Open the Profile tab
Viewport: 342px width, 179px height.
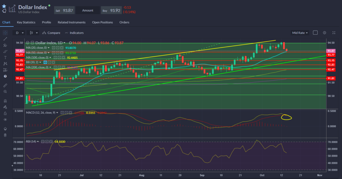[x=46, y=22]
